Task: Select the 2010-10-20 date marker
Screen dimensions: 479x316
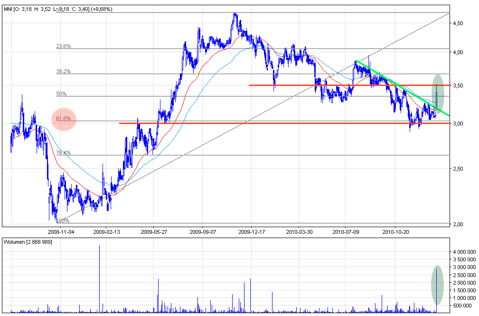Action: (x=395, y=232)
